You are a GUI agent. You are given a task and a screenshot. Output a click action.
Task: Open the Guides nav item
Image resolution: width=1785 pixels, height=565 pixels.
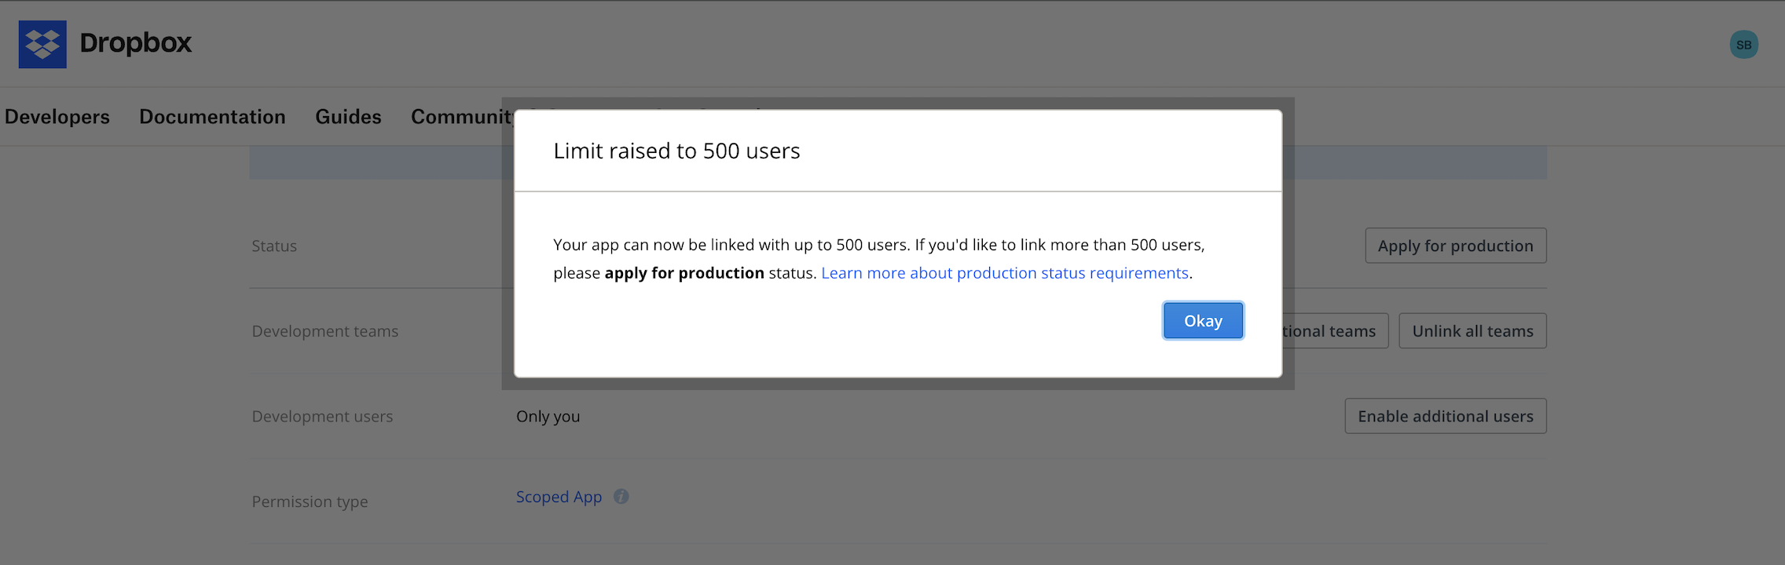(x=348, y=117)
